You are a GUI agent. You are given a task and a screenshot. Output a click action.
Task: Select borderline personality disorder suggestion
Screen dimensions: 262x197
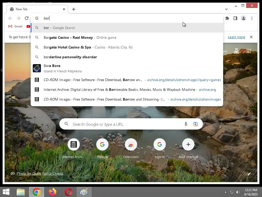pos(127,57)
